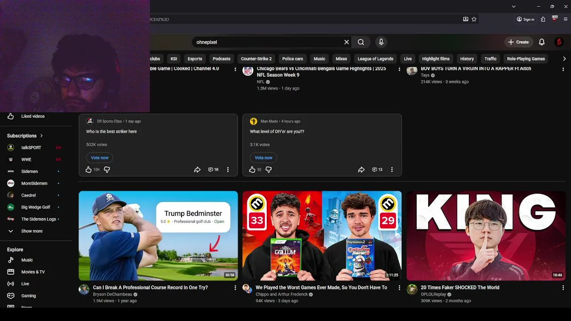
Task: Play the Worst Games Ever Made thumbnail
Action: 322,236
